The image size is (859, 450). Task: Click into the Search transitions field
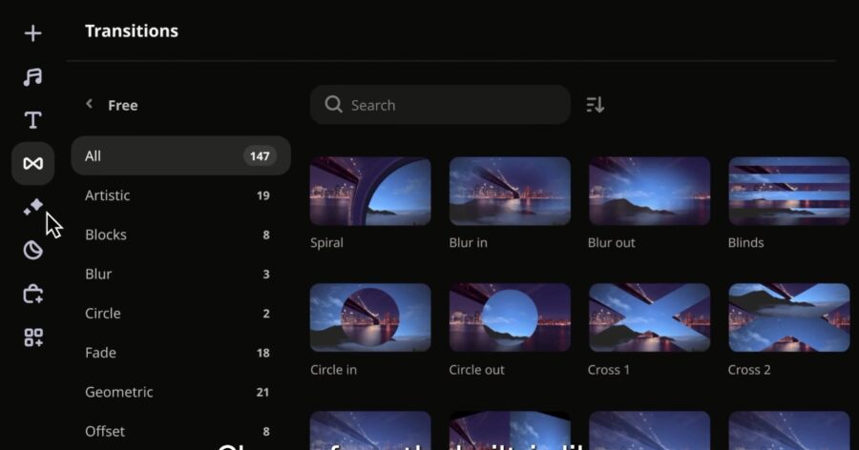point(440,105)
